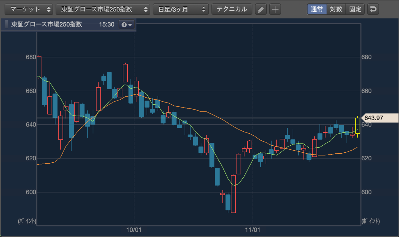
Task: Click the 東証グロース市場250指数 chart panel title
Action: tap(47, 25)
